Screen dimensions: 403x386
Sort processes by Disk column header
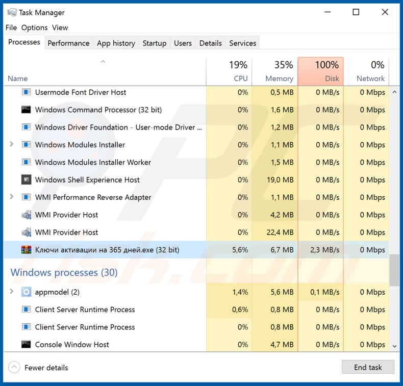(x=320, y=71)
